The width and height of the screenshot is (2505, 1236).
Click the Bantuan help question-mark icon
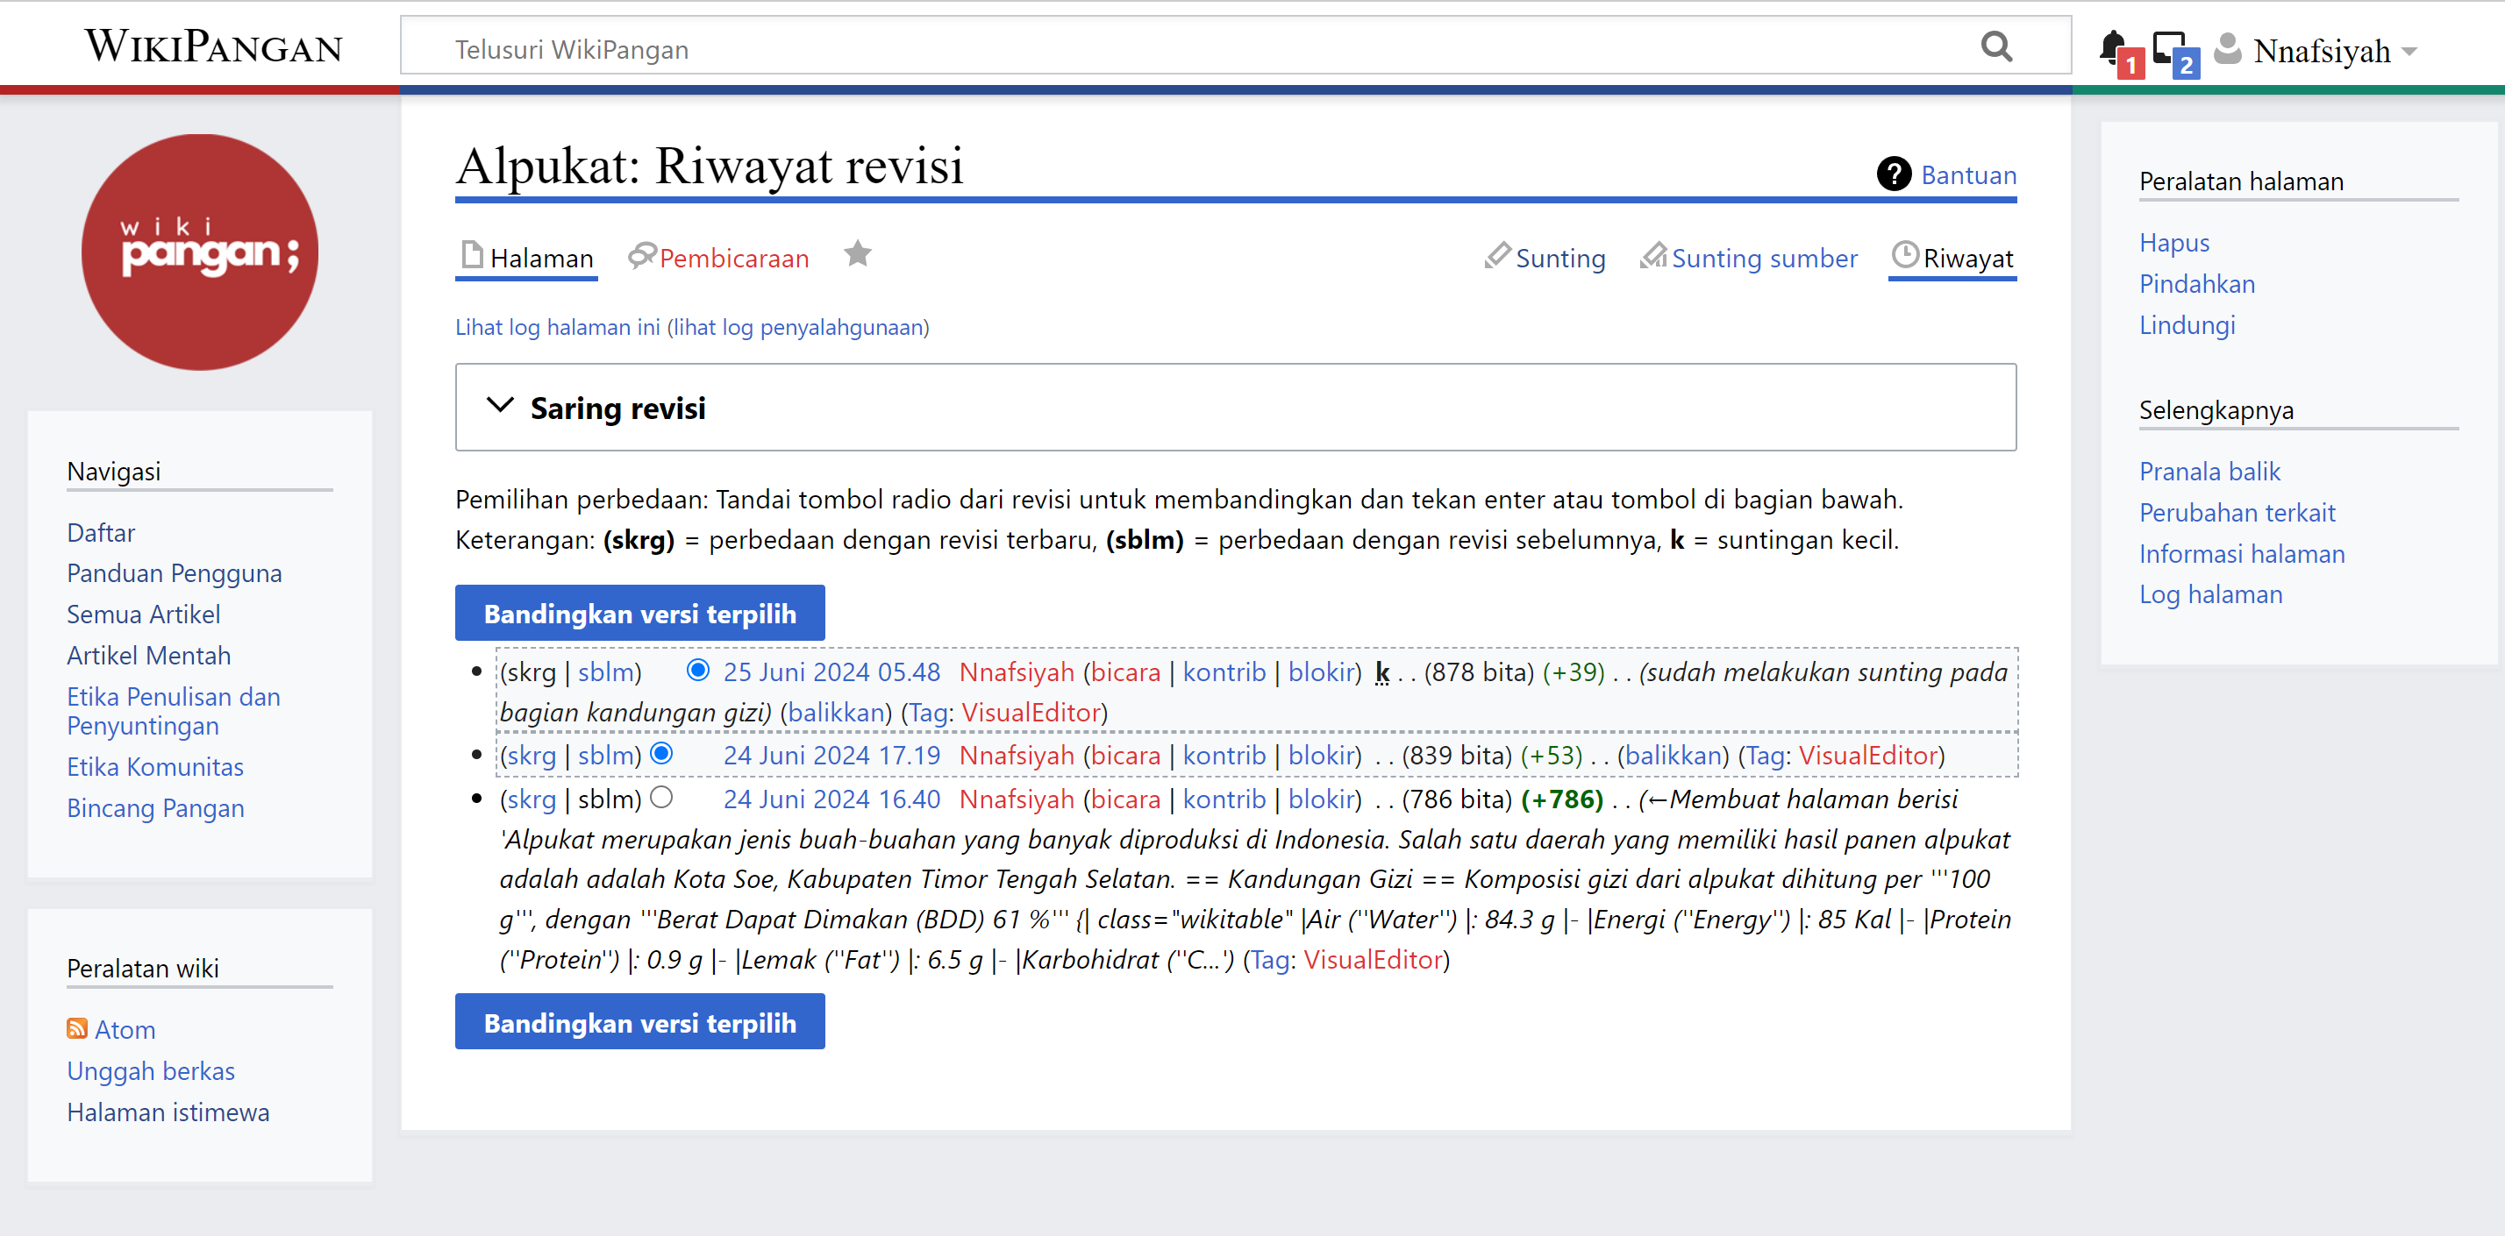pos(1894,175)
